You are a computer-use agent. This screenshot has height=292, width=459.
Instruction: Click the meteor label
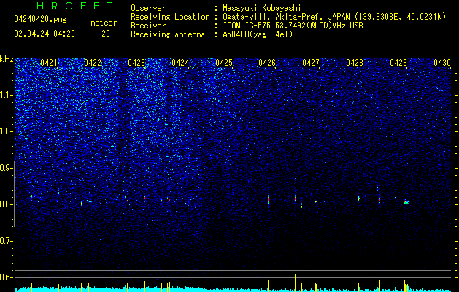(x=104, y=23)
